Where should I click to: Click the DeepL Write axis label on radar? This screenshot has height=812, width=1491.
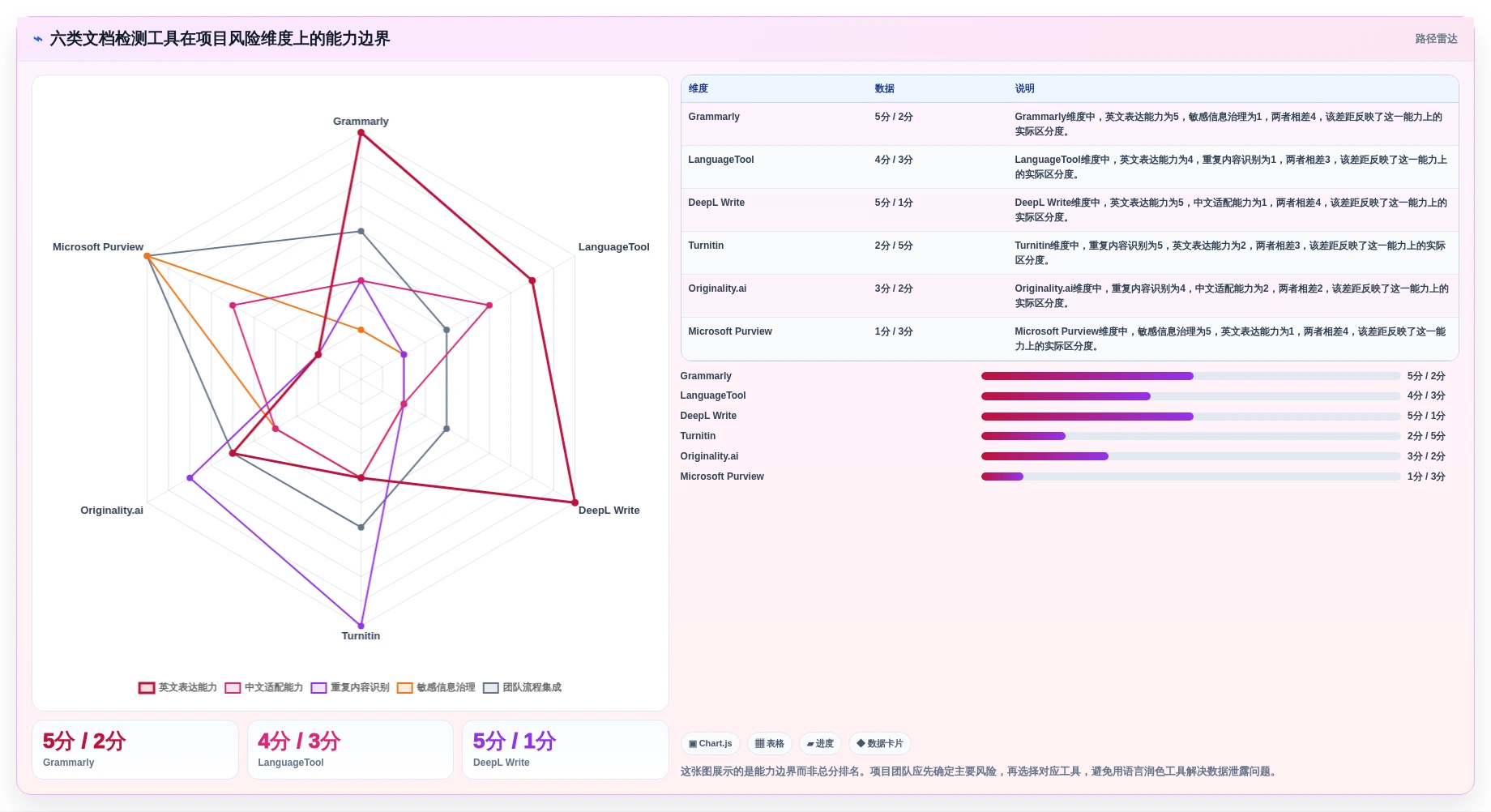[609, 511]
